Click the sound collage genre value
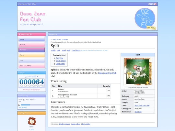This screenshot has height=131, width=175. [139, 99]
